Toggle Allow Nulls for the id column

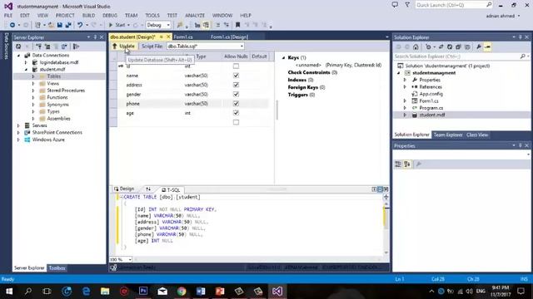pos(236,66)
